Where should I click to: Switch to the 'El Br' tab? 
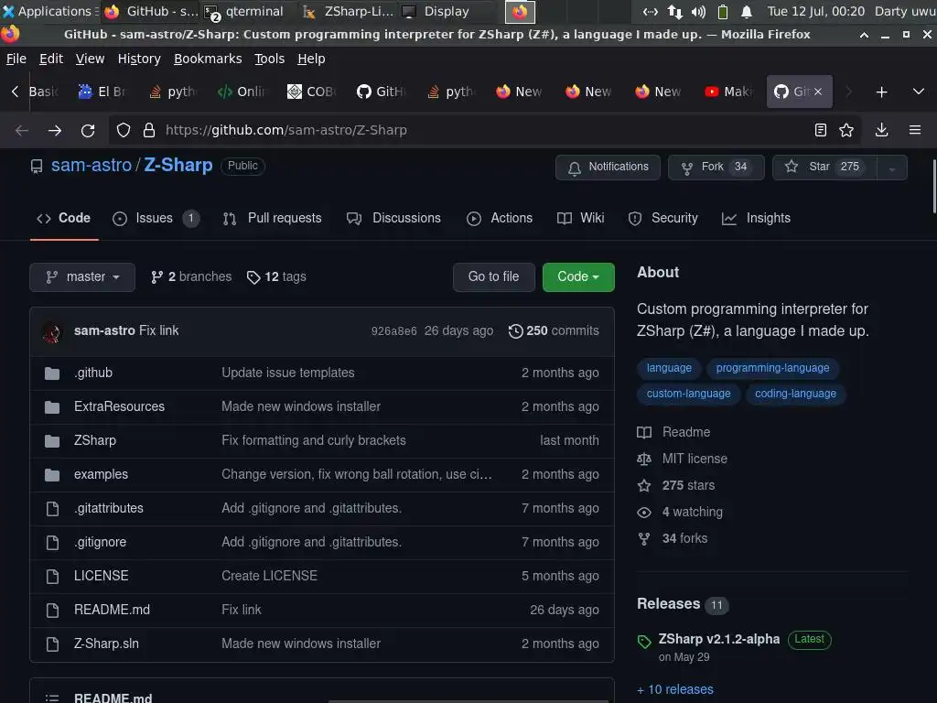coord(102,92)
